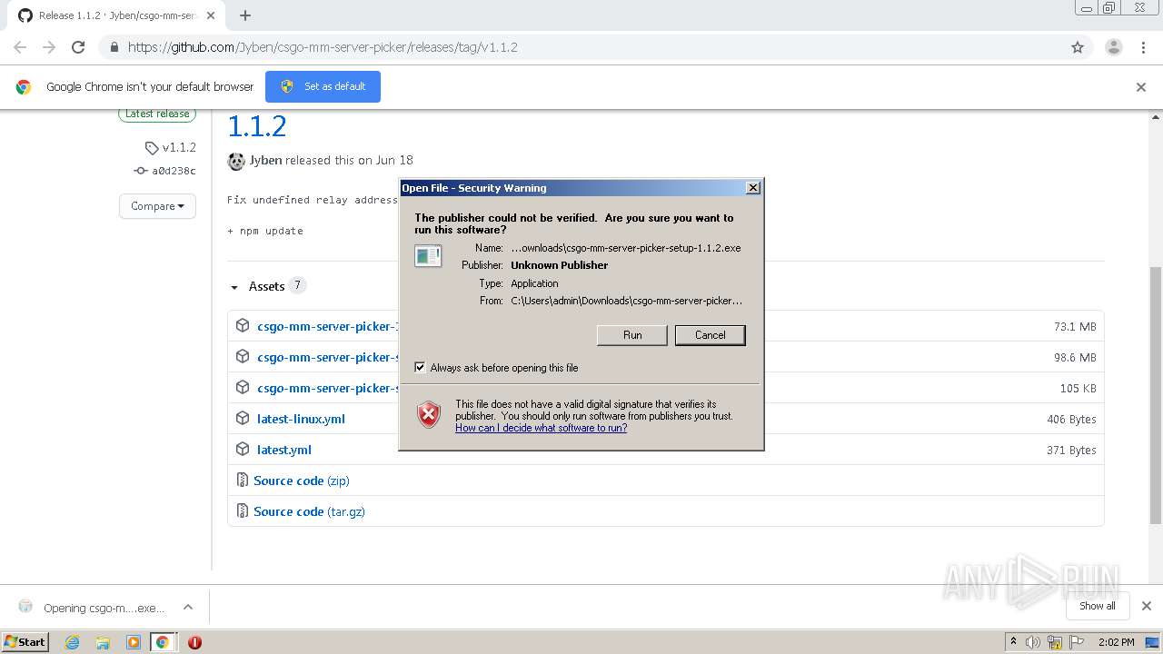Open Jyben user profile link
This screenshot has height=654, width=1163.
click(265, 160)
